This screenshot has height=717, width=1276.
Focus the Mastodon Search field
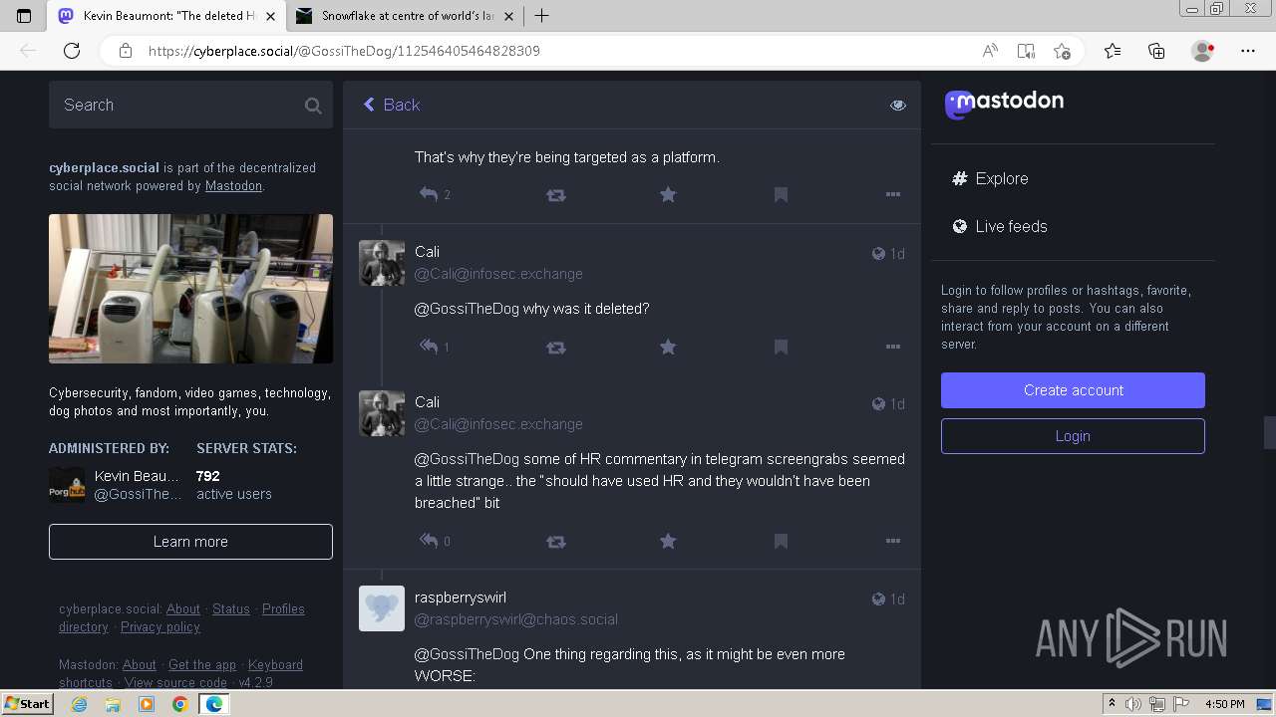[x=190, y=105]
